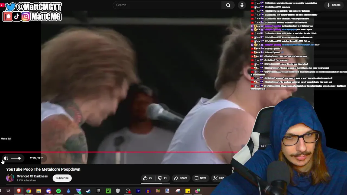Image resolution: width=347 pixels, height=195 pixels.
Task: Open Task View in taskbar
Action: (8, 191)
